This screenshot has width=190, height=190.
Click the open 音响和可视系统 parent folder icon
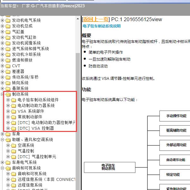tap(8, 168)
